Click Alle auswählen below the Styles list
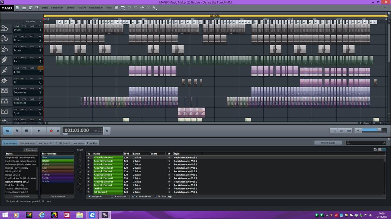Screen dimensions: 391x219 (22, 197)
